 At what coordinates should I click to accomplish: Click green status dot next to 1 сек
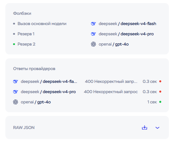tap(160, 102)
